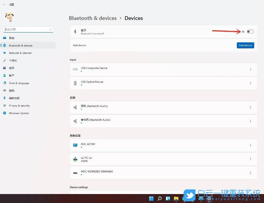Click the Bluetooth & devices breadcrumb link

pyautogui.click(x=93, y=18)
